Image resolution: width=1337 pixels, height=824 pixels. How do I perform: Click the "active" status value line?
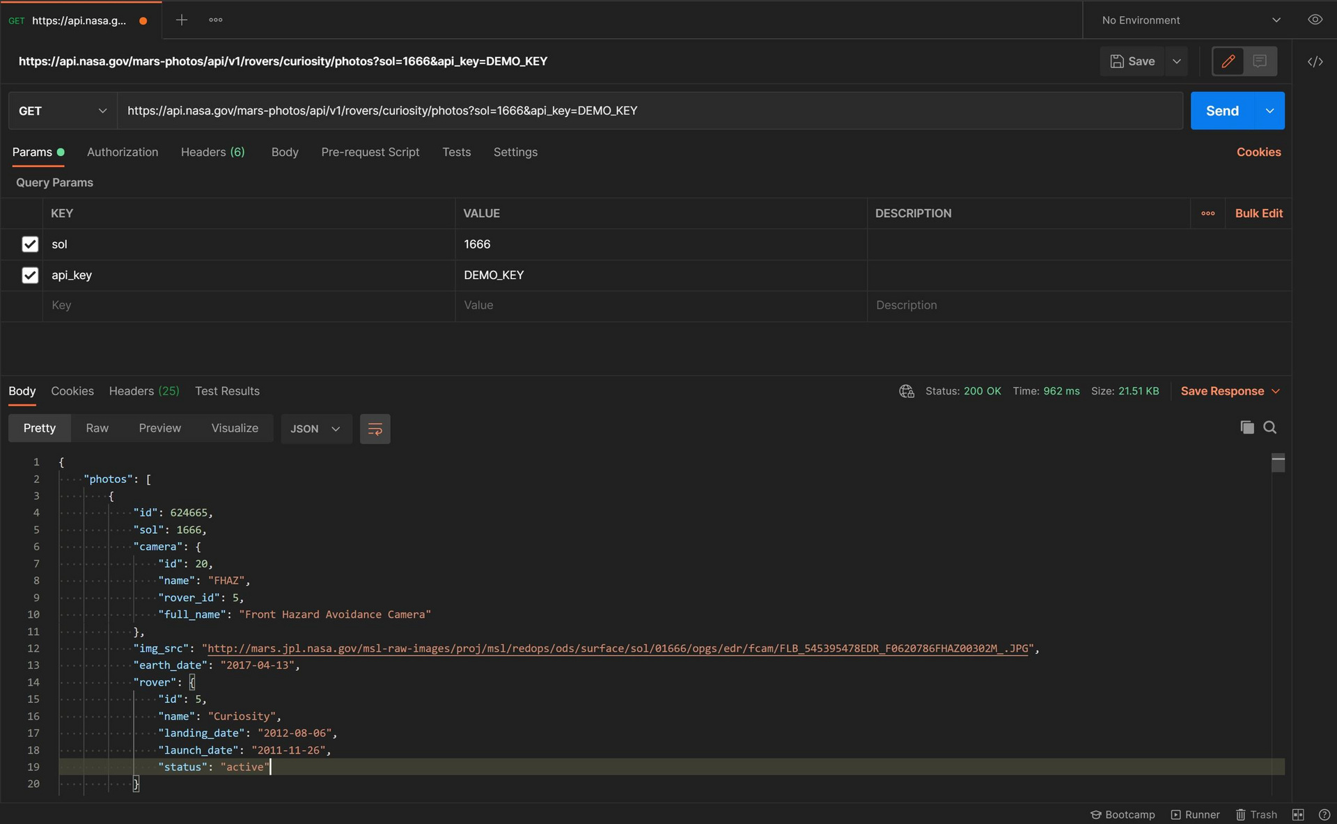[245, 767]
